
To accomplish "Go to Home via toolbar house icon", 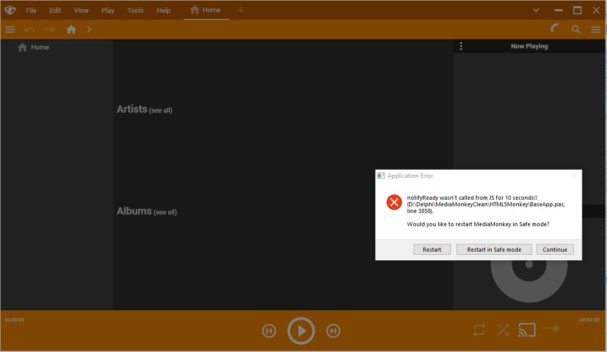I will tap(71, 30).
